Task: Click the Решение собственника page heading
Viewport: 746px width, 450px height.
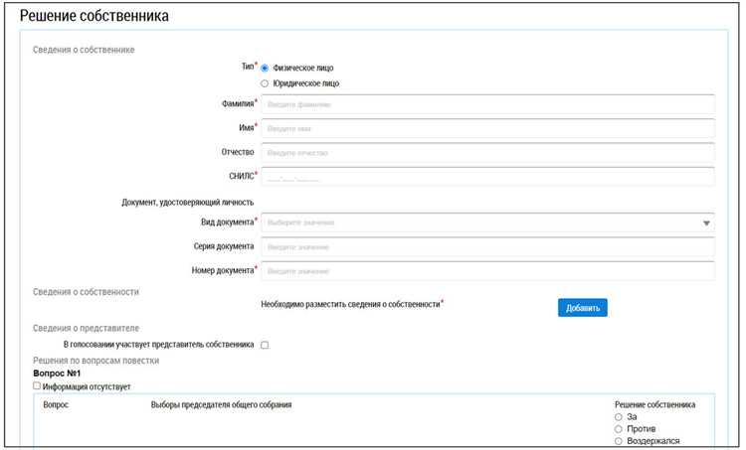Action: 94,16
